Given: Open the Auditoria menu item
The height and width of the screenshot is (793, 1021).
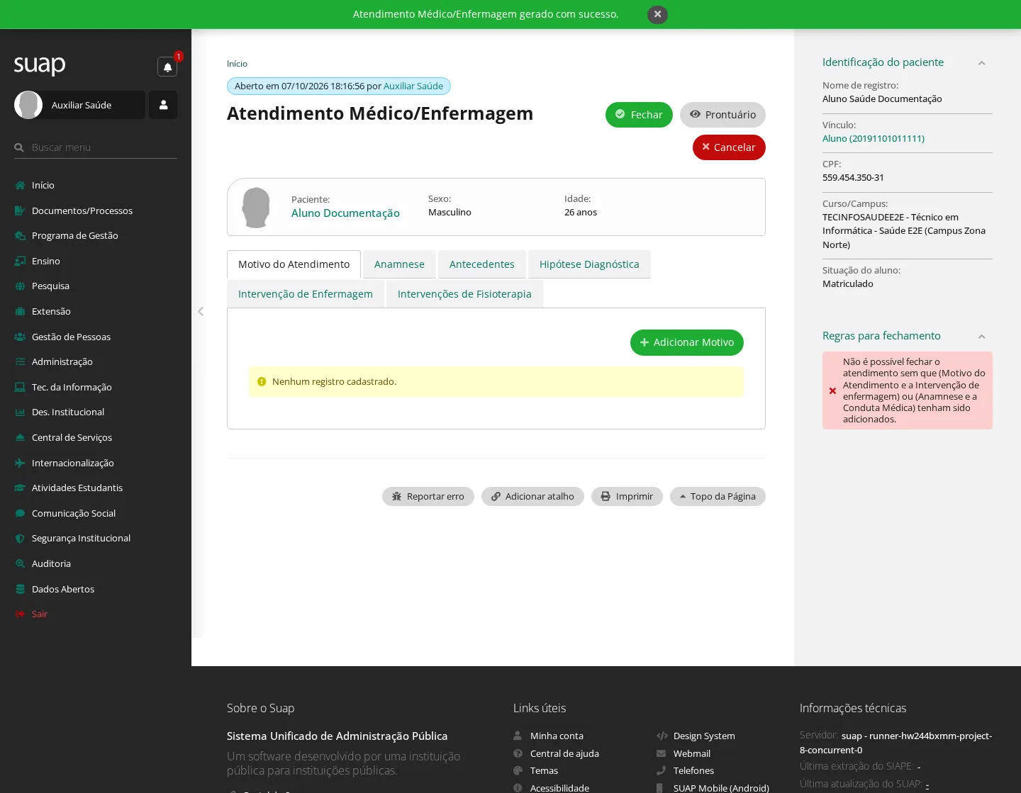Looking at the screenshot, I should click(51, 563).
